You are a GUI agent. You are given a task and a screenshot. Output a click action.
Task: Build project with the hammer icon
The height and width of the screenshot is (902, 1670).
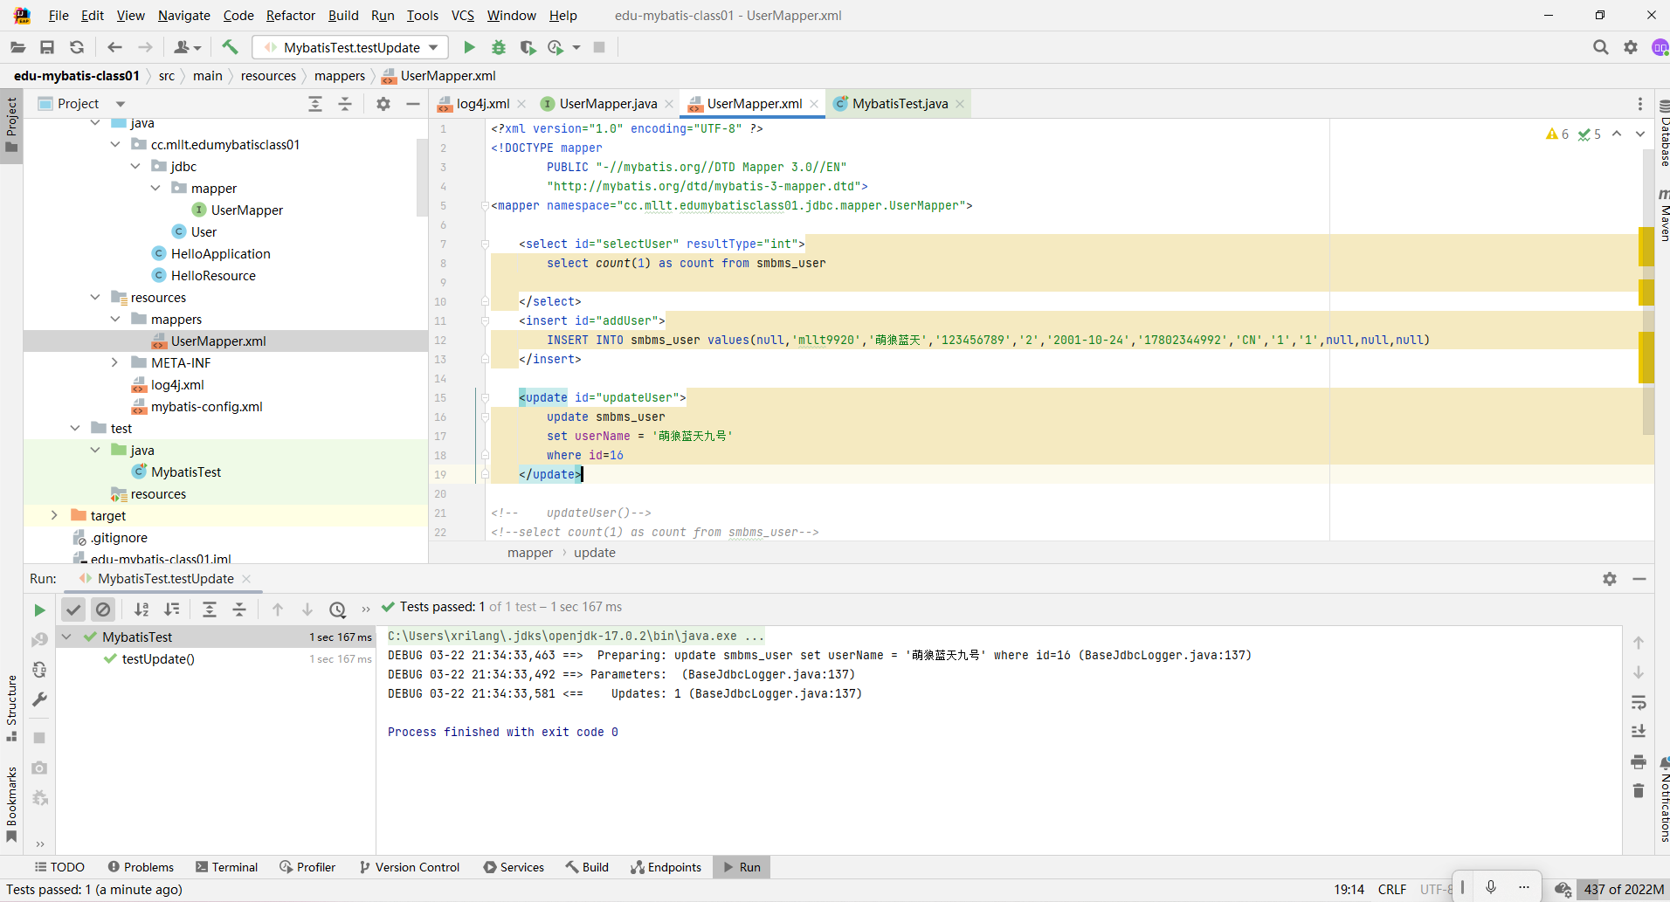[x=230, y=47]
